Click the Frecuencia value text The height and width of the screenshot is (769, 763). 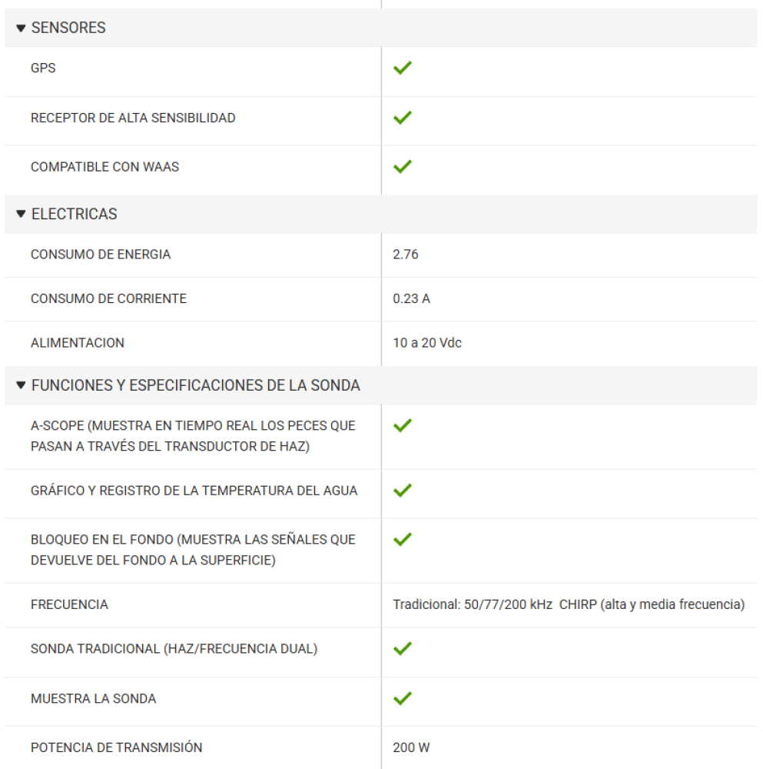(x=569, y=604)
